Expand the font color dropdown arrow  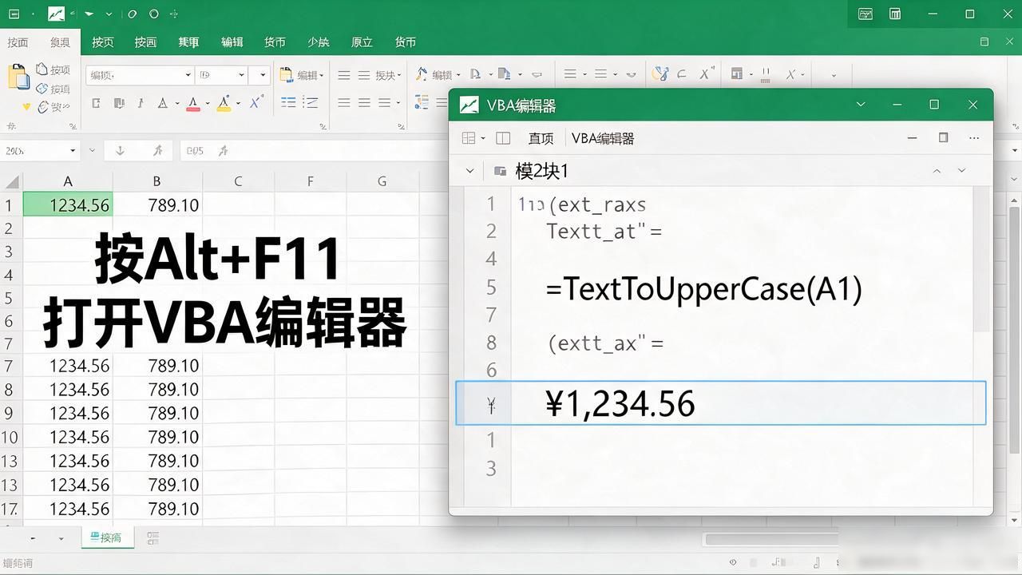[x=207, y=103]
